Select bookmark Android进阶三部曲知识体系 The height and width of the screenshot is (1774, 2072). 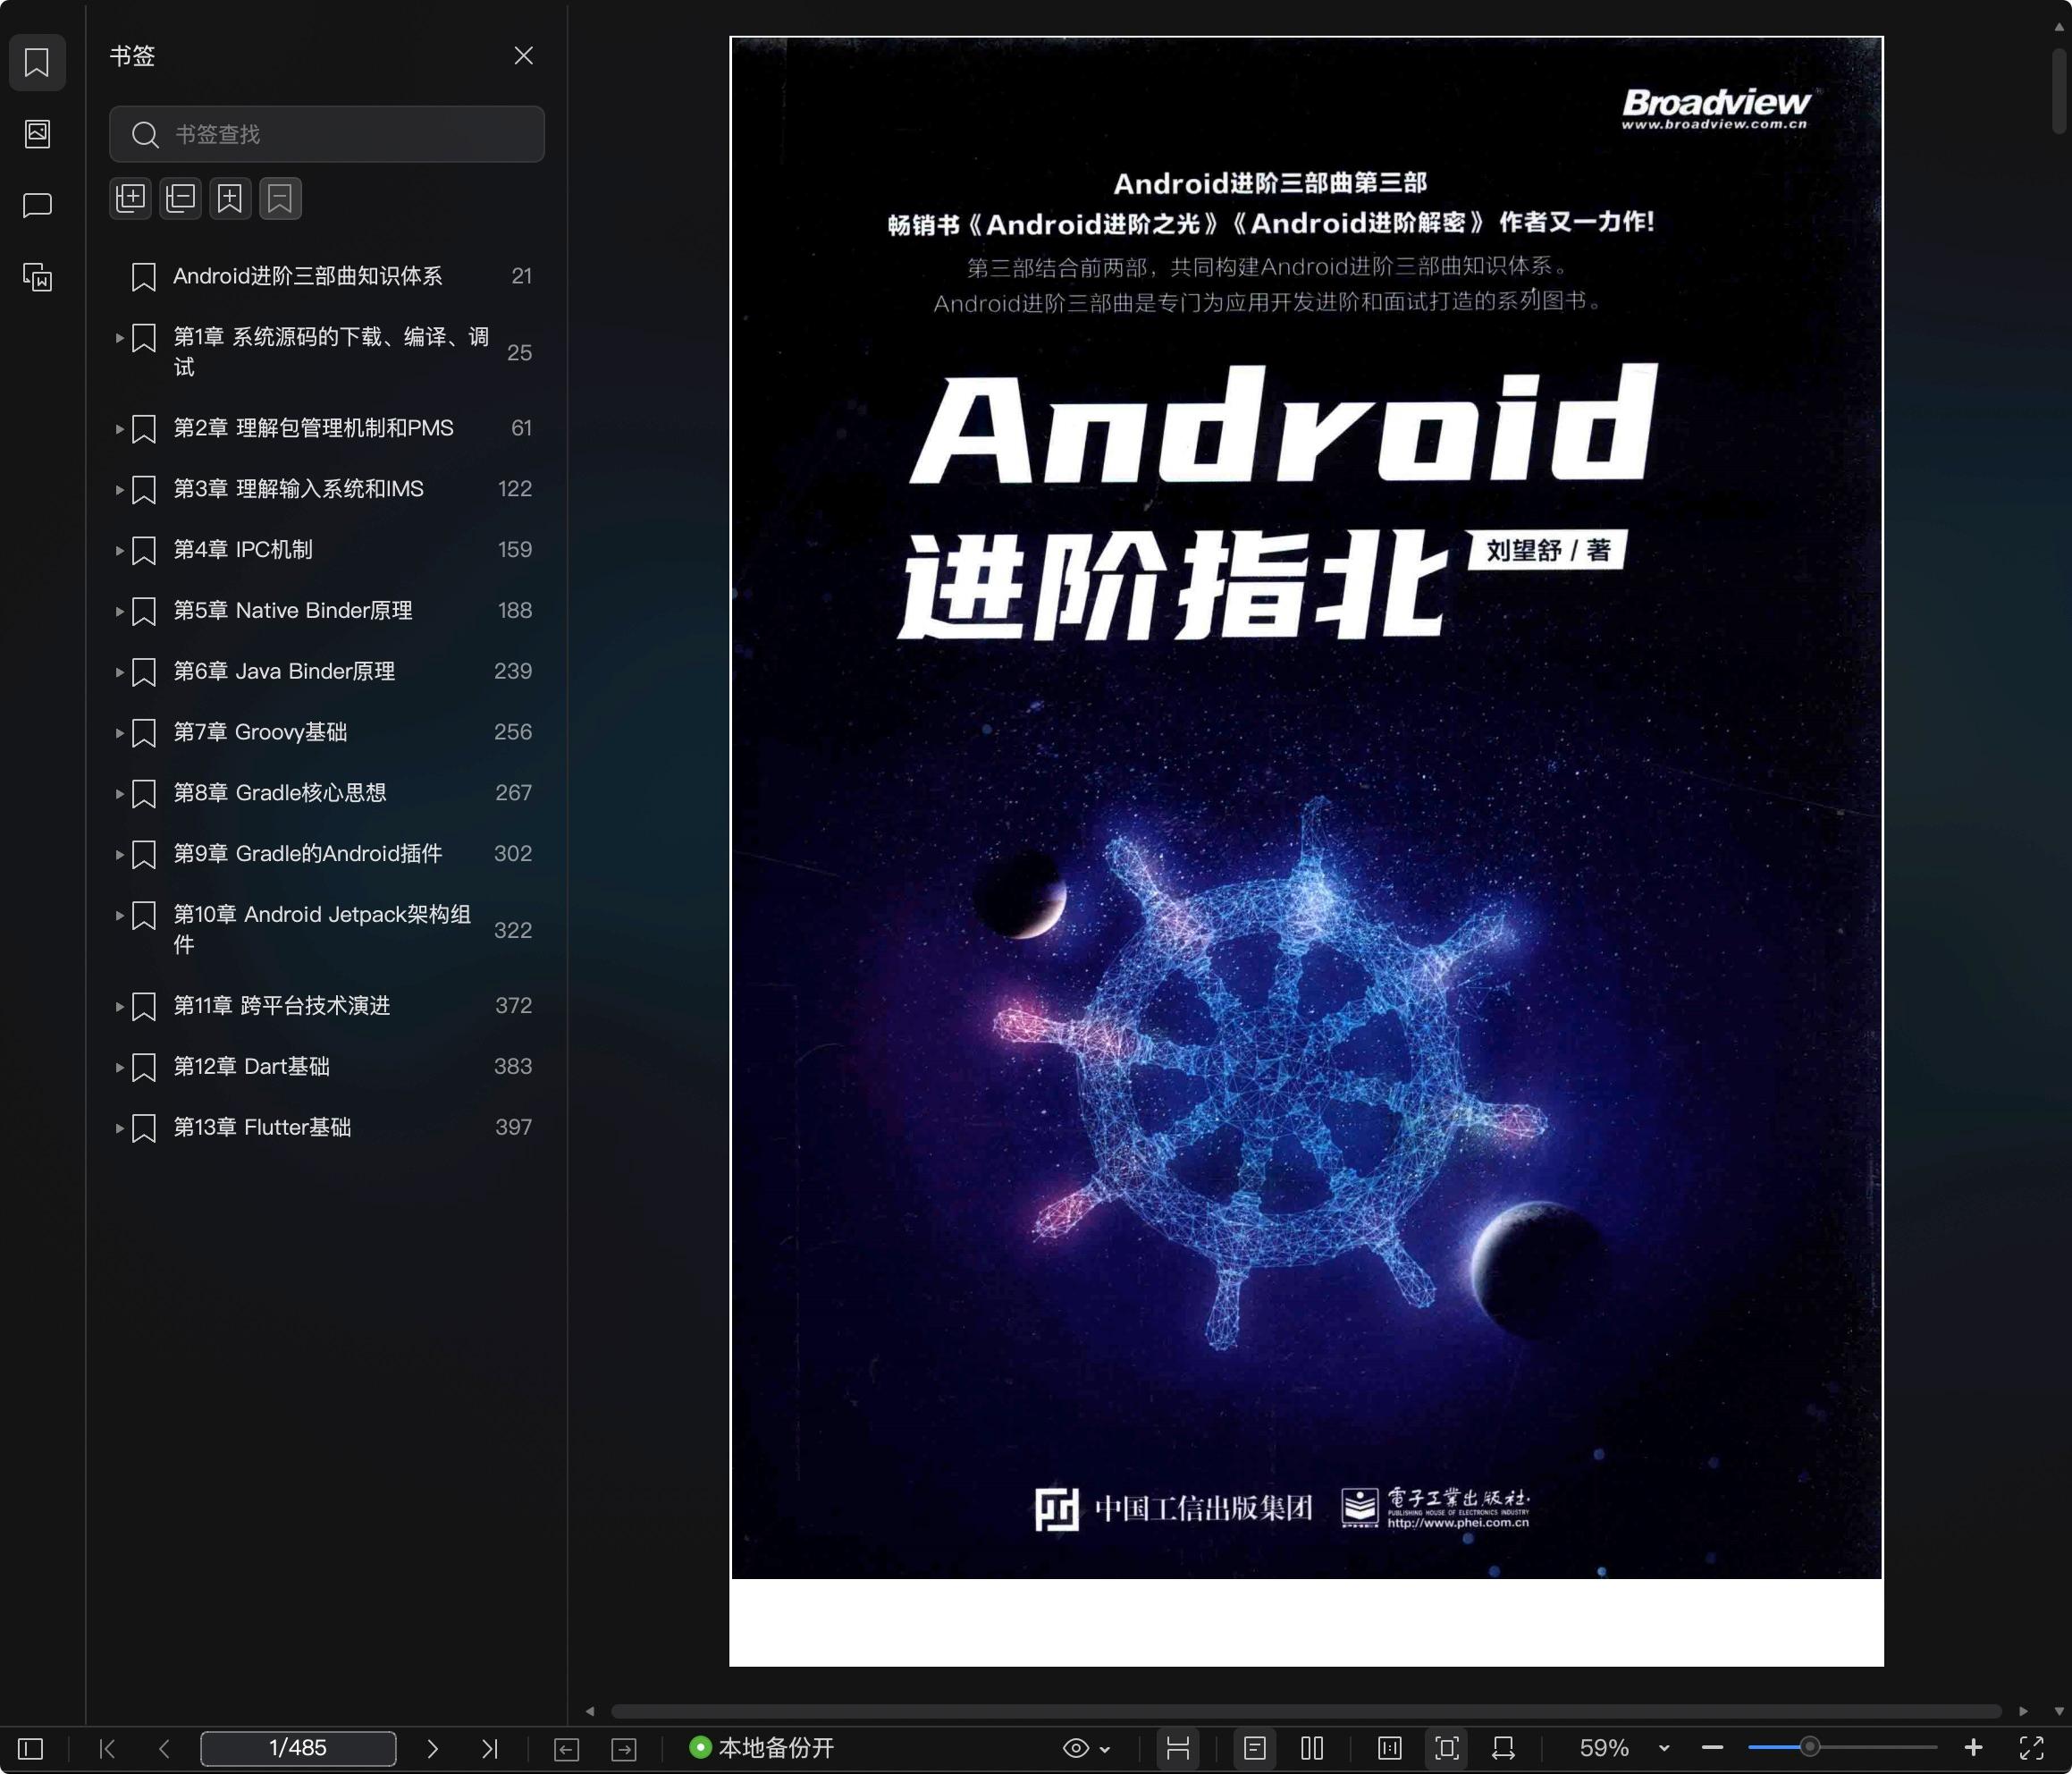(307, 276)
